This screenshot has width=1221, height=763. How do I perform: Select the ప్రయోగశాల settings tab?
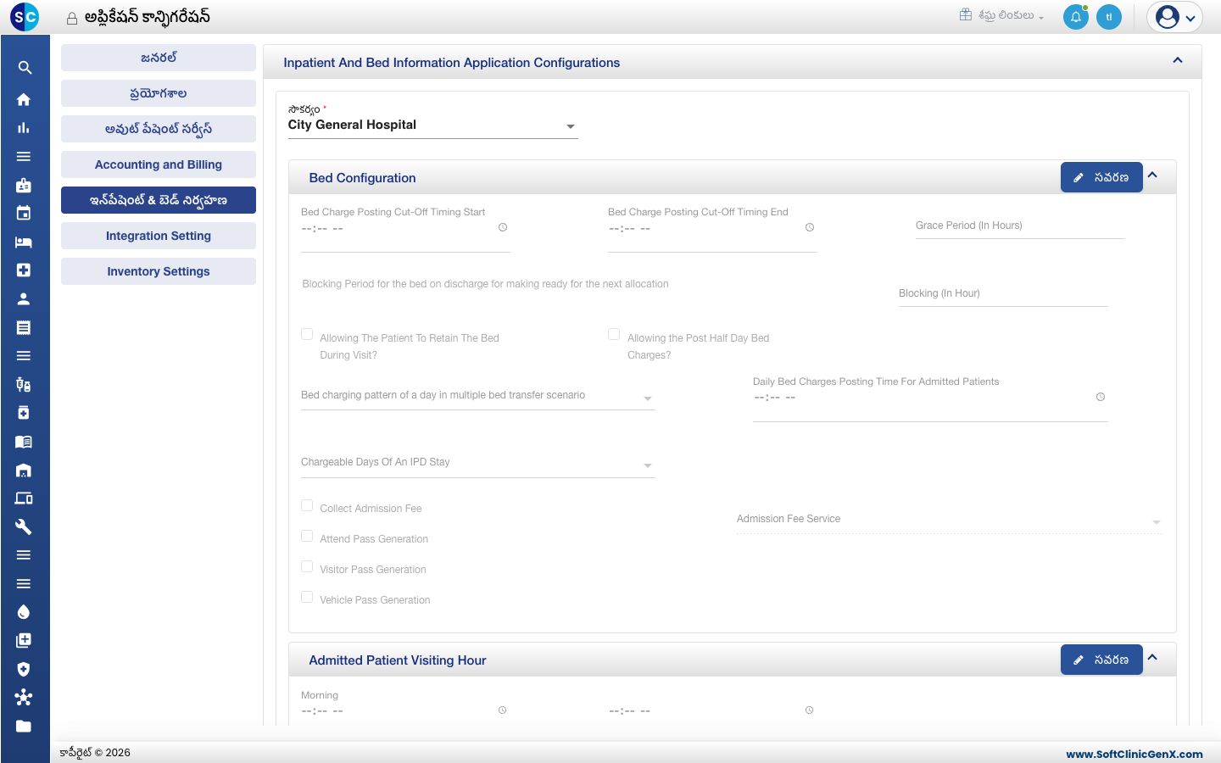[x=159, y=93]
